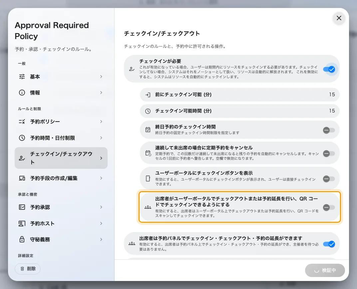Click the phone icon beside ユーザーポータルにチェックインボタンを表示

point(148,179)
